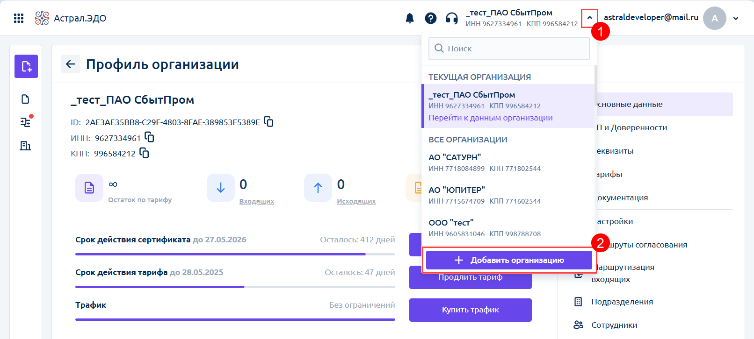Viewport: 754px width, 339px height.
Task: Click the tariff validity progress bar
Action: click(x=235, y=287)
